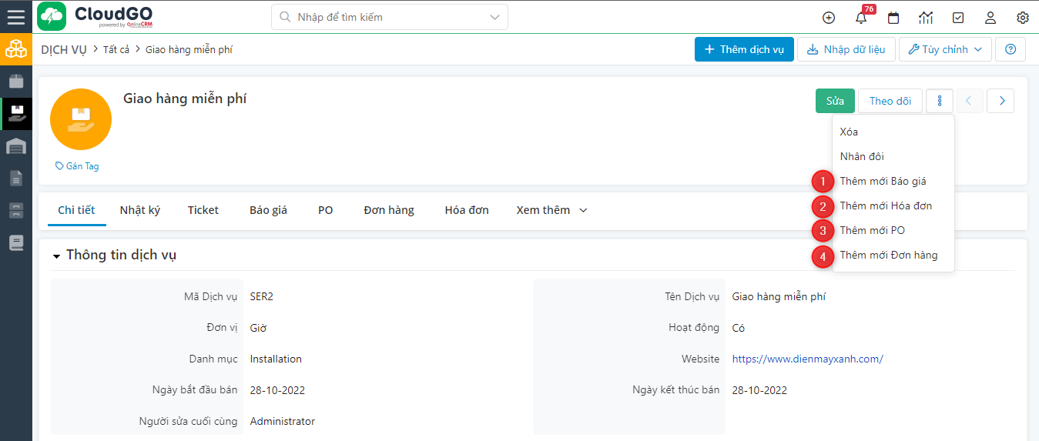Click the Nhập dữ liệu button
1039x441 pixels.
coord(846,49)
